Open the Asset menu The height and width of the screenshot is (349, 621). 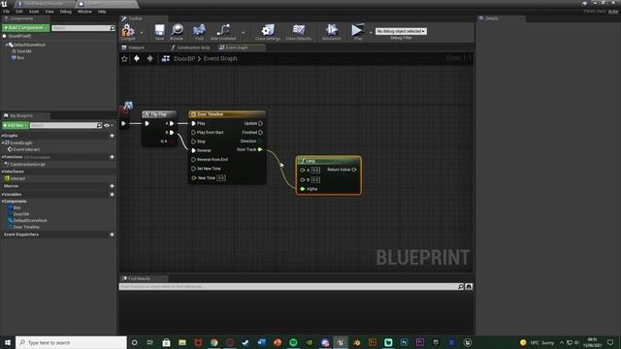(x=34, y=12)
